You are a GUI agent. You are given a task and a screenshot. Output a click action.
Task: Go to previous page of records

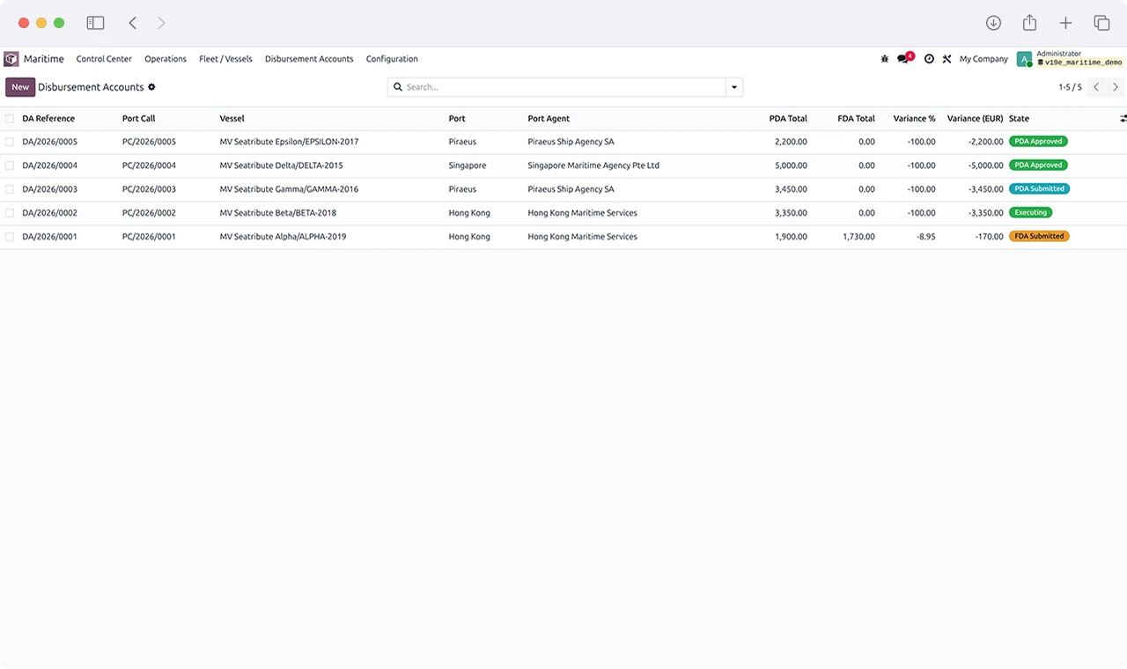pos(1096,87)
